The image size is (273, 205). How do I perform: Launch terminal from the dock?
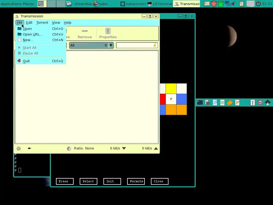(200, 102)
